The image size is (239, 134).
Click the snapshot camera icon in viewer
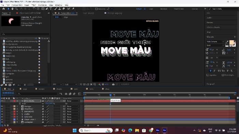click(113, 84)
